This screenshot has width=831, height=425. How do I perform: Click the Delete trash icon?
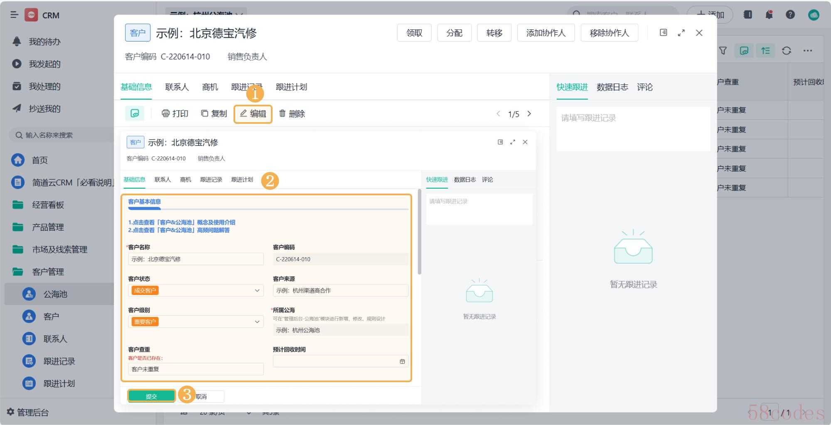pyautogui.click(x=283, y=113)
